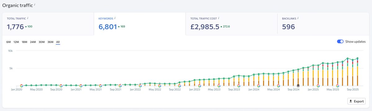
Task: Click the green +100 traffic change figure
Action: (29, 27)
